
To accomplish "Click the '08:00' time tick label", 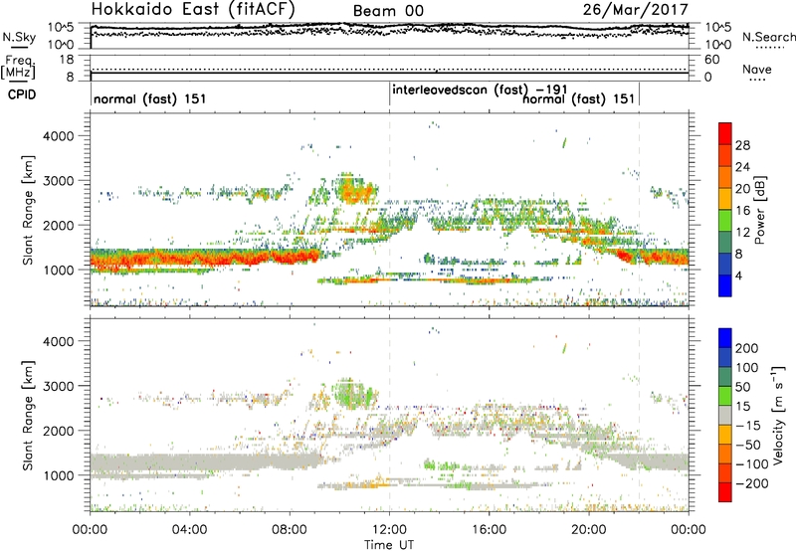I will (x=290, y=530).
